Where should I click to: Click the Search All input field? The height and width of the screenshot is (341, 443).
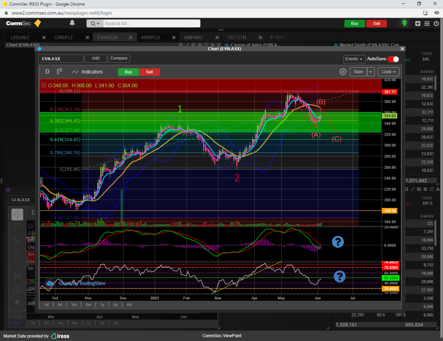coord(151,24)
